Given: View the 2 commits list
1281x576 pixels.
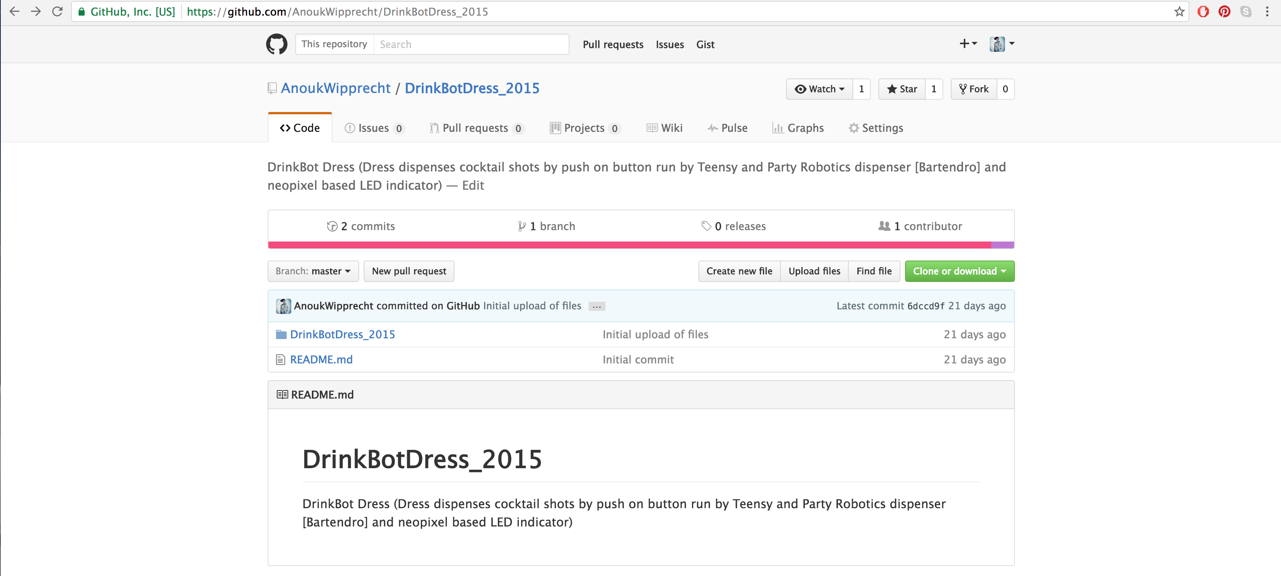Looking at the screenshot, I should (361, 227).
